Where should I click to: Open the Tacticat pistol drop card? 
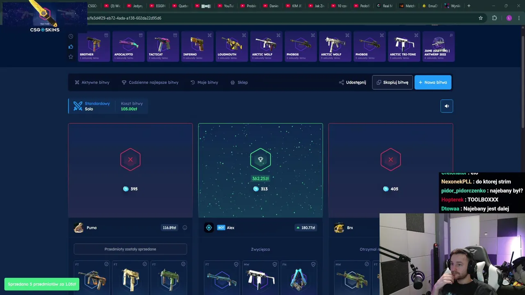(163, 47)
